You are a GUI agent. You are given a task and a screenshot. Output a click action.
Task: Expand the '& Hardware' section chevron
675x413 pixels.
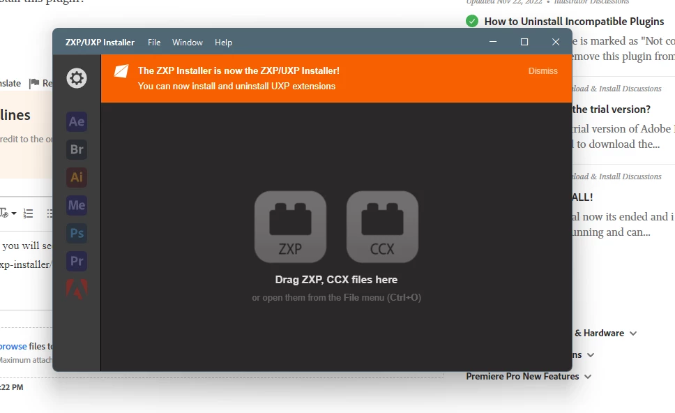(633, 333)
